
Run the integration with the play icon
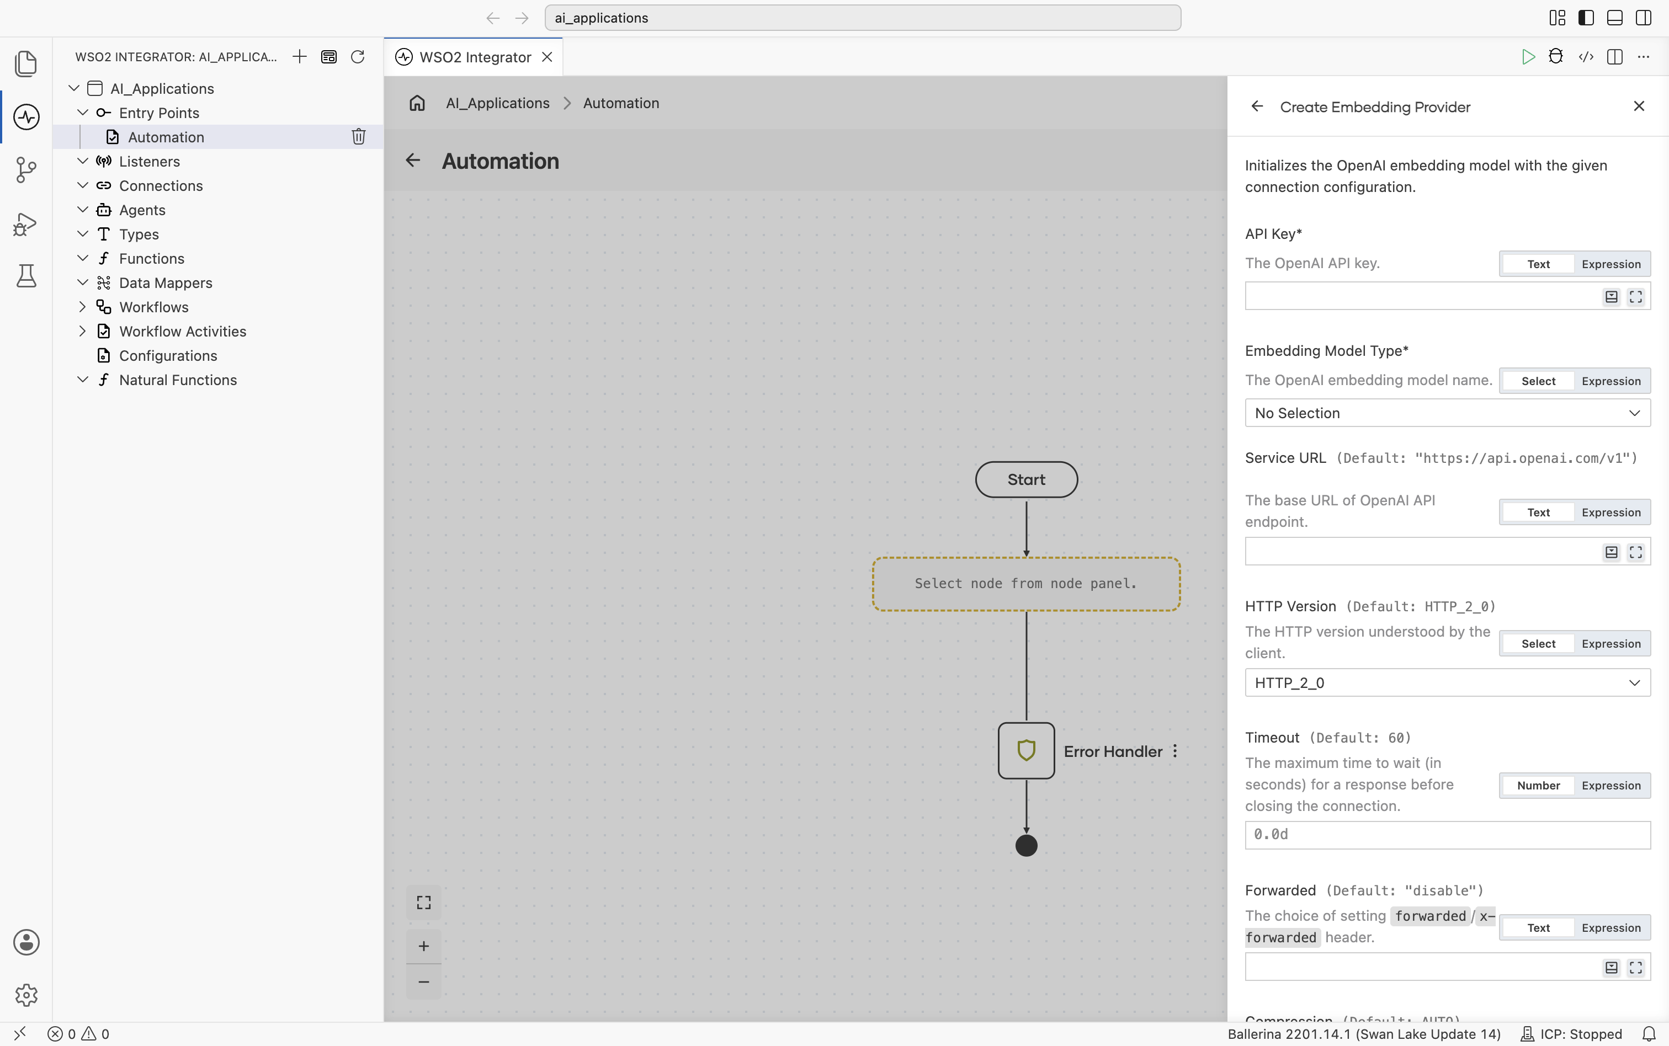tap(1528, 57)
